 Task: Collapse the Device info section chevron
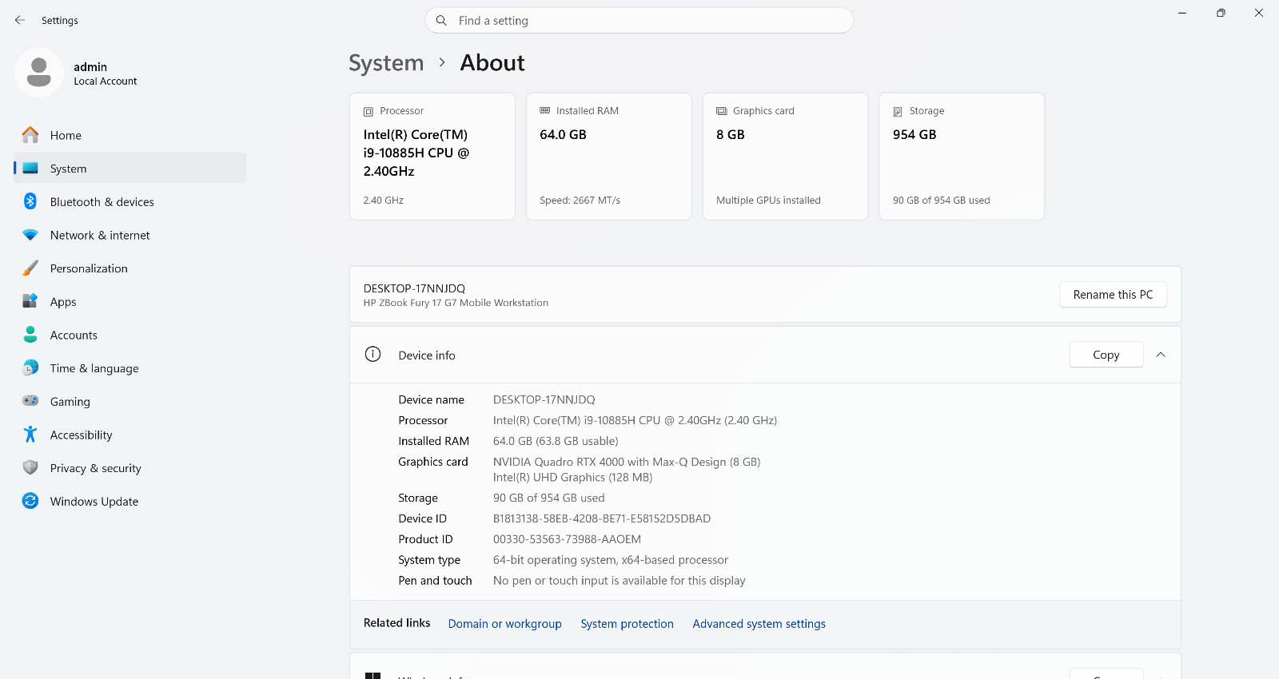(x=1161, y=355)
